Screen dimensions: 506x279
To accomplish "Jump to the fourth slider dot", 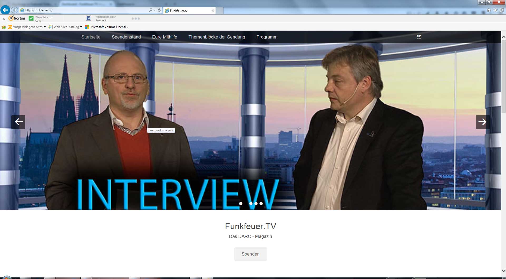I will (x=261, y=204).
